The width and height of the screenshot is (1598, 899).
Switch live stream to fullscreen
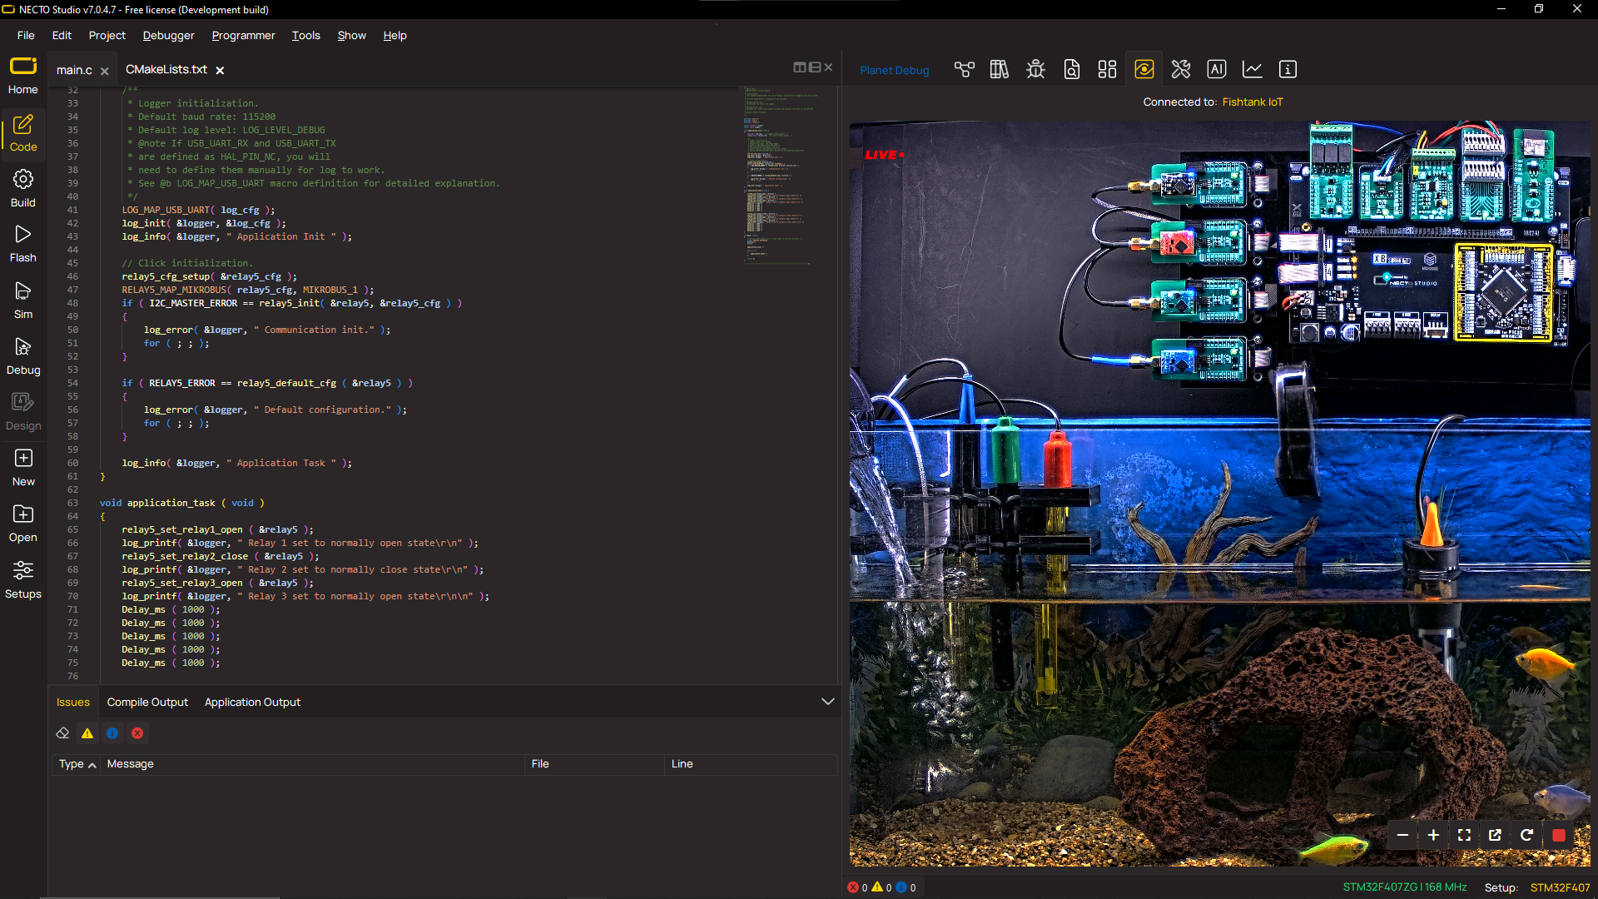coord(1464,835)
